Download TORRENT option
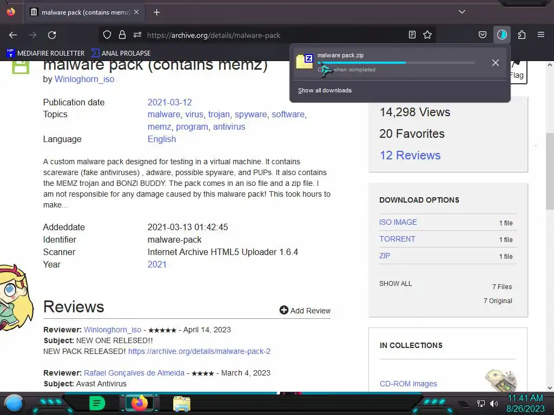 (397, 239)
